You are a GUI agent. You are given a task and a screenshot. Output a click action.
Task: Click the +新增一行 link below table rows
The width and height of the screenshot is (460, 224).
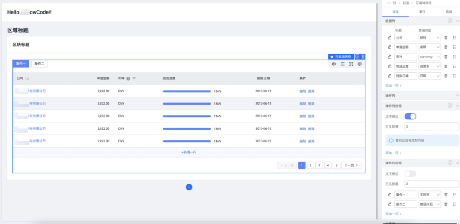coord(189,152)
